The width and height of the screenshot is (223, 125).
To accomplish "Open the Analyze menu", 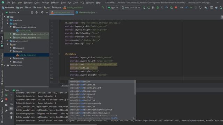I will [45, 2].
